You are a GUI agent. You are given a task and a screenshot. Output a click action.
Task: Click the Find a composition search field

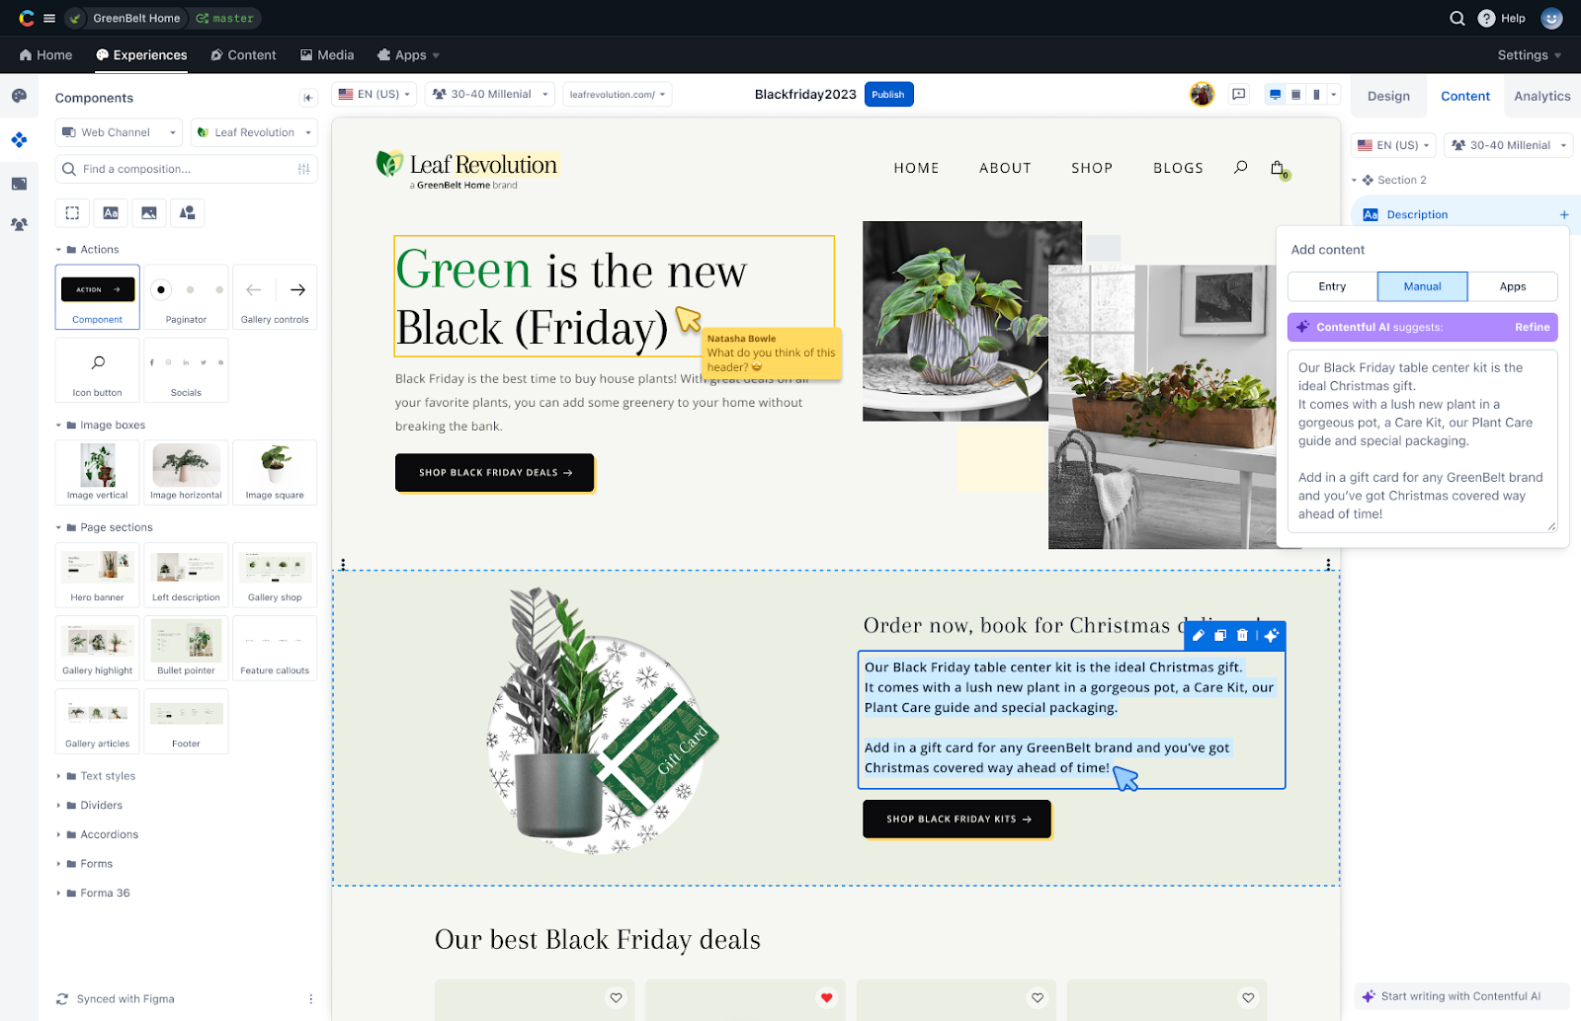(x=178, y=169)
